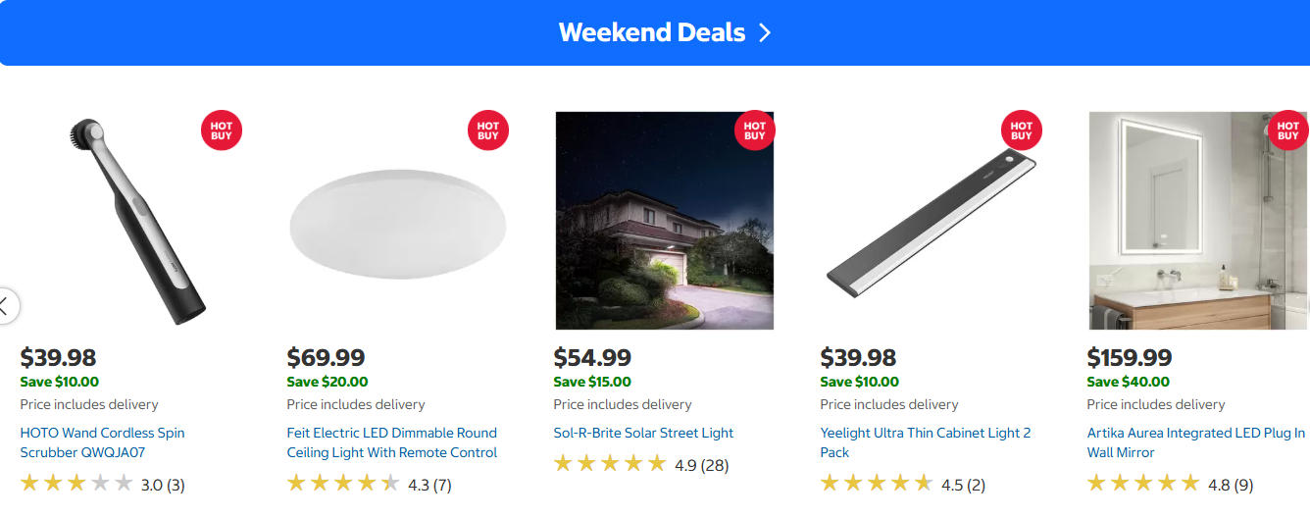Image resolution: width=1310 pixels, height=518 pixels.
Task: Open the Feit Electric ceiling light image
Action: click(397, 223)
